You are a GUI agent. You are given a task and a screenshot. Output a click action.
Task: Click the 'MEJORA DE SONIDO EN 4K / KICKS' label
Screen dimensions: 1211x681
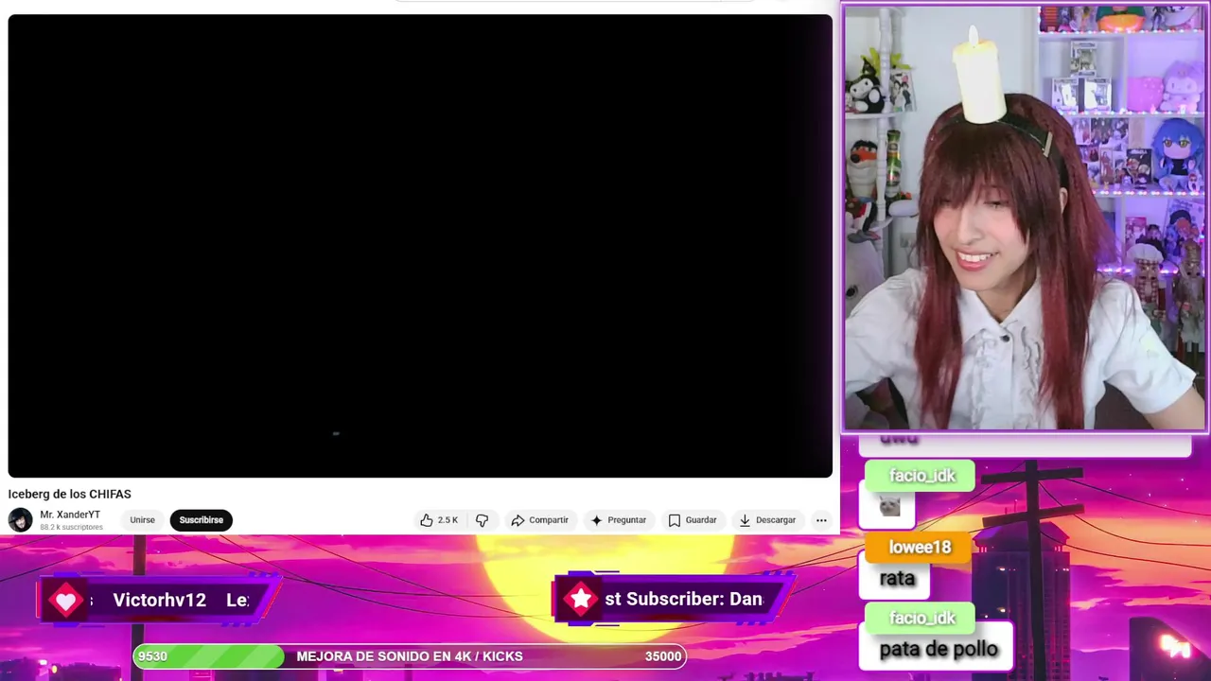(x=410, y=656)
